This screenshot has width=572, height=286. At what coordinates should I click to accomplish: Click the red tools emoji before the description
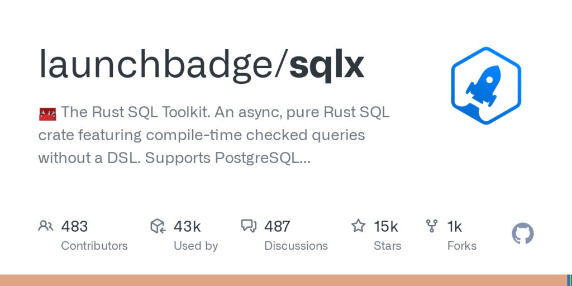47,113
